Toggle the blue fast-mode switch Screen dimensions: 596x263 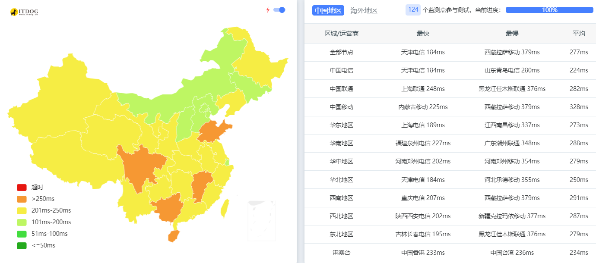(279, 10)
